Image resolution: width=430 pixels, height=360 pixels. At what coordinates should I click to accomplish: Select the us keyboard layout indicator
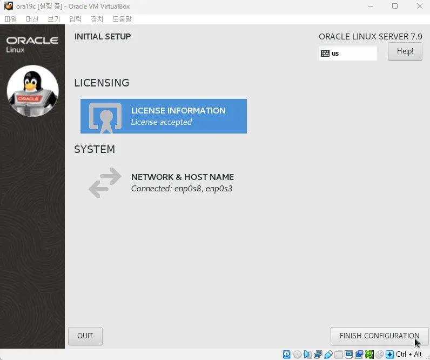pyautogui.click(x=347, y=53)
